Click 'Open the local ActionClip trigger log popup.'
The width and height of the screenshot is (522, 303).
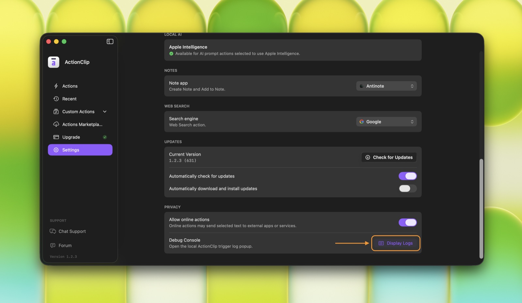coord(211,246)
